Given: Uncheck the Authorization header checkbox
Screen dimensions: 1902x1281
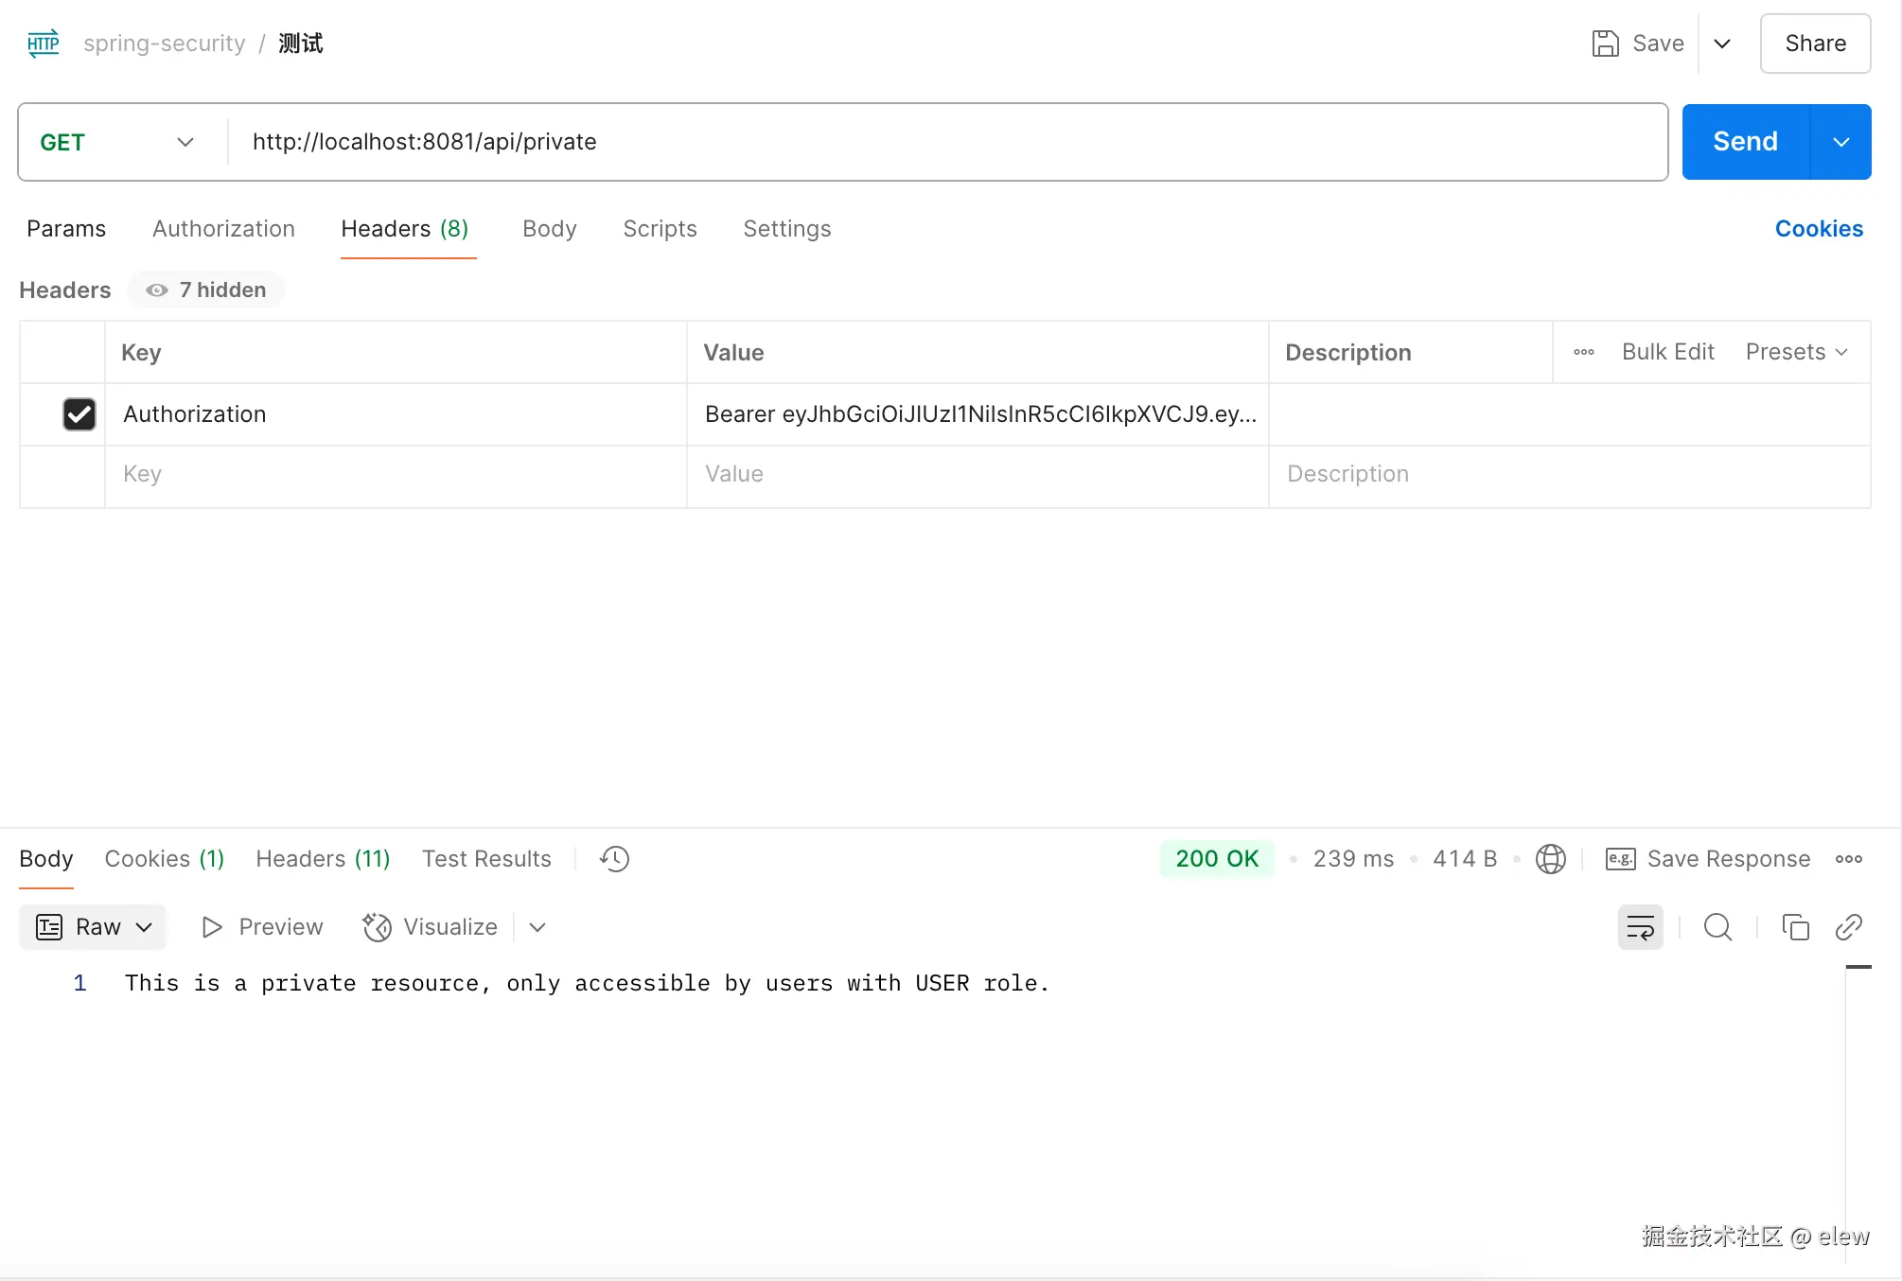Looking at the screenshot, I should point(79,414).
